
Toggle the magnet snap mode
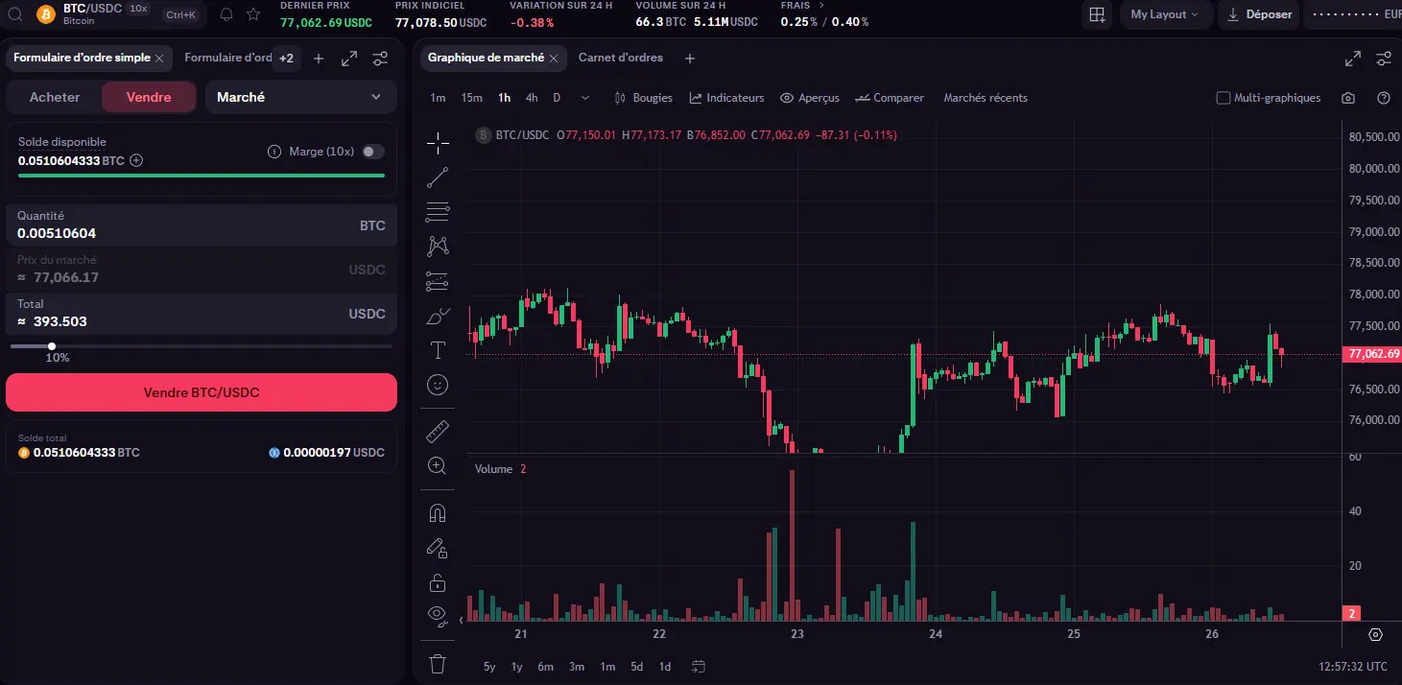point(438,513)
